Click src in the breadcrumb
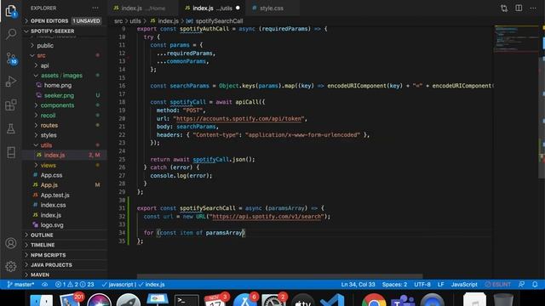The width and height of the screenshot is (545, 306). [x=118, y=20]
